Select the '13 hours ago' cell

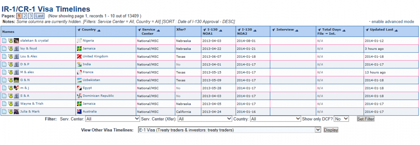coord(391,72)
